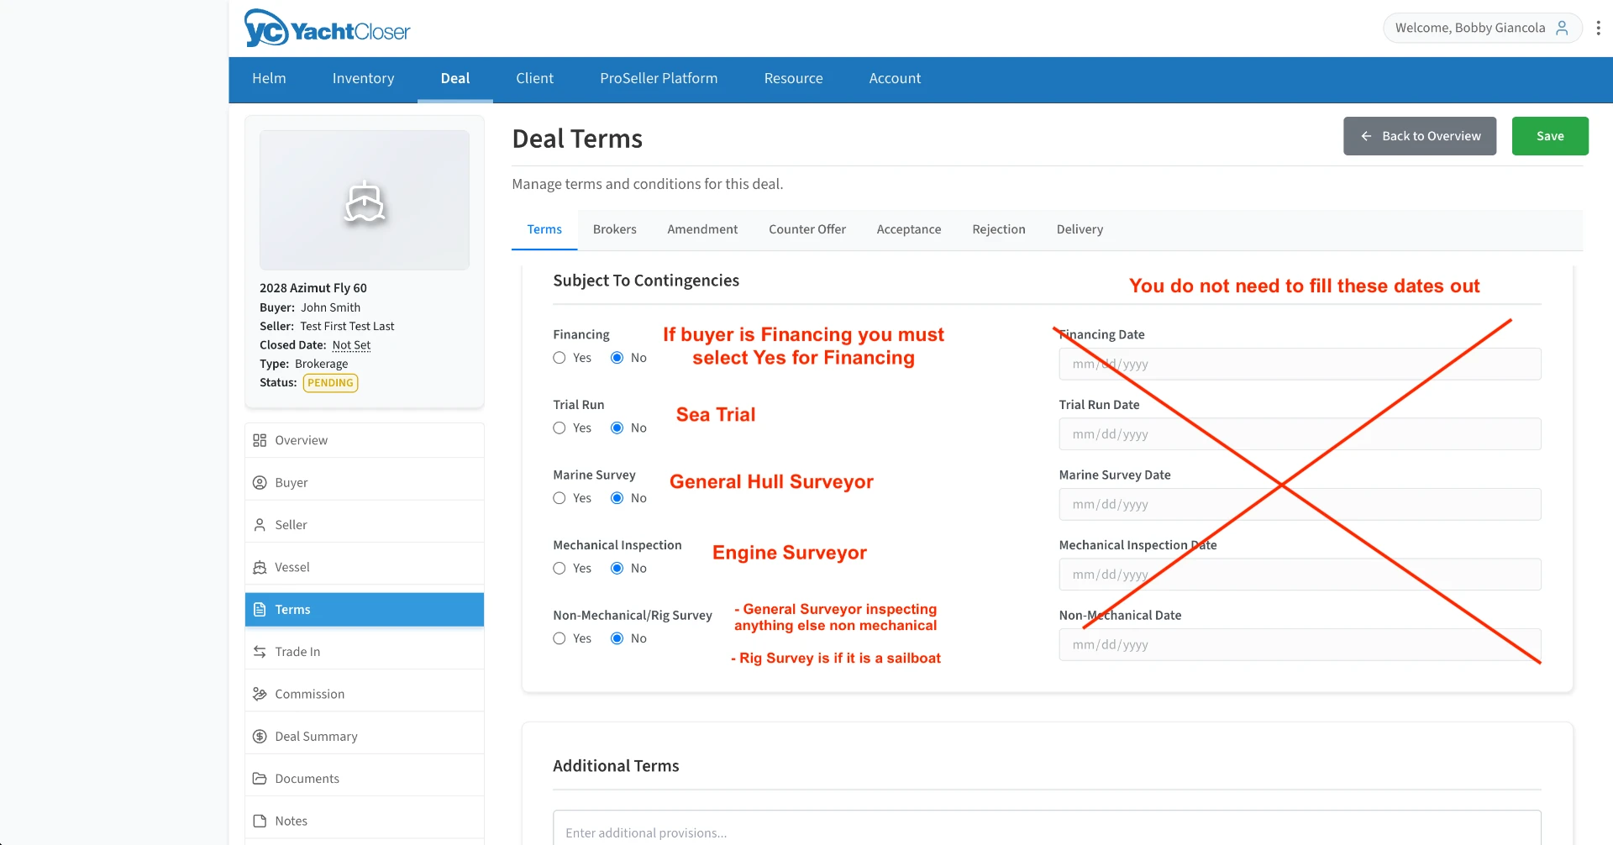Click the Overview grid icon in sidebar
This screenshot has height=845, width=1613.
pos(260,440)
